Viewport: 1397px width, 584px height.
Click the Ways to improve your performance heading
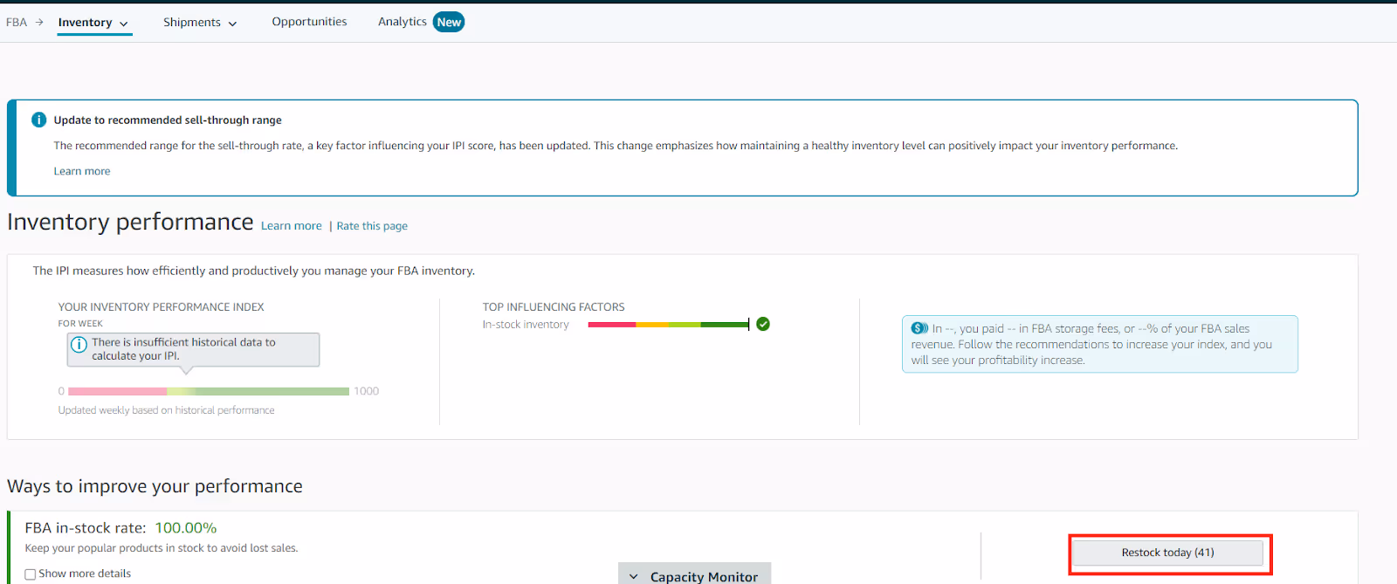point(155,486)
